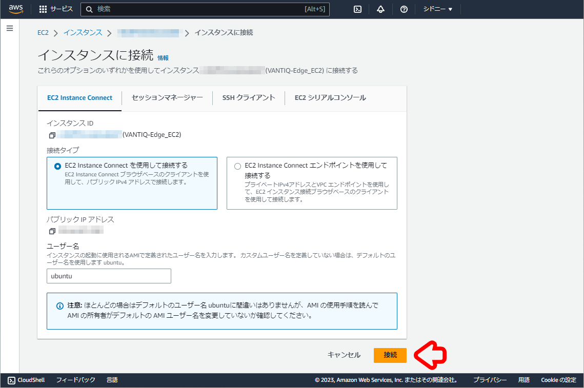The height and width of the screenshot is (388, 584).
Task: Open the 情報 link next to the page title
Action: (x=163, y=58)
